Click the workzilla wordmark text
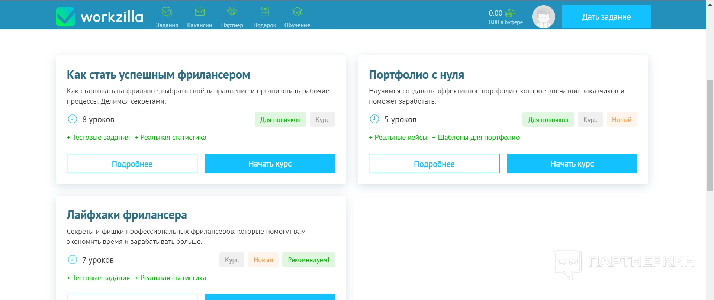714x300 pixels. pos(112,17)
